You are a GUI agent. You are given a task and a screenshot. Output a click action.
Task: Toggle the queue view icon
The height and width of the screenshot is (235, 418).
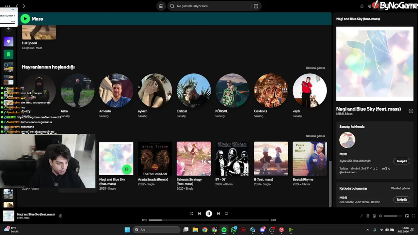[x=368, y=216]
